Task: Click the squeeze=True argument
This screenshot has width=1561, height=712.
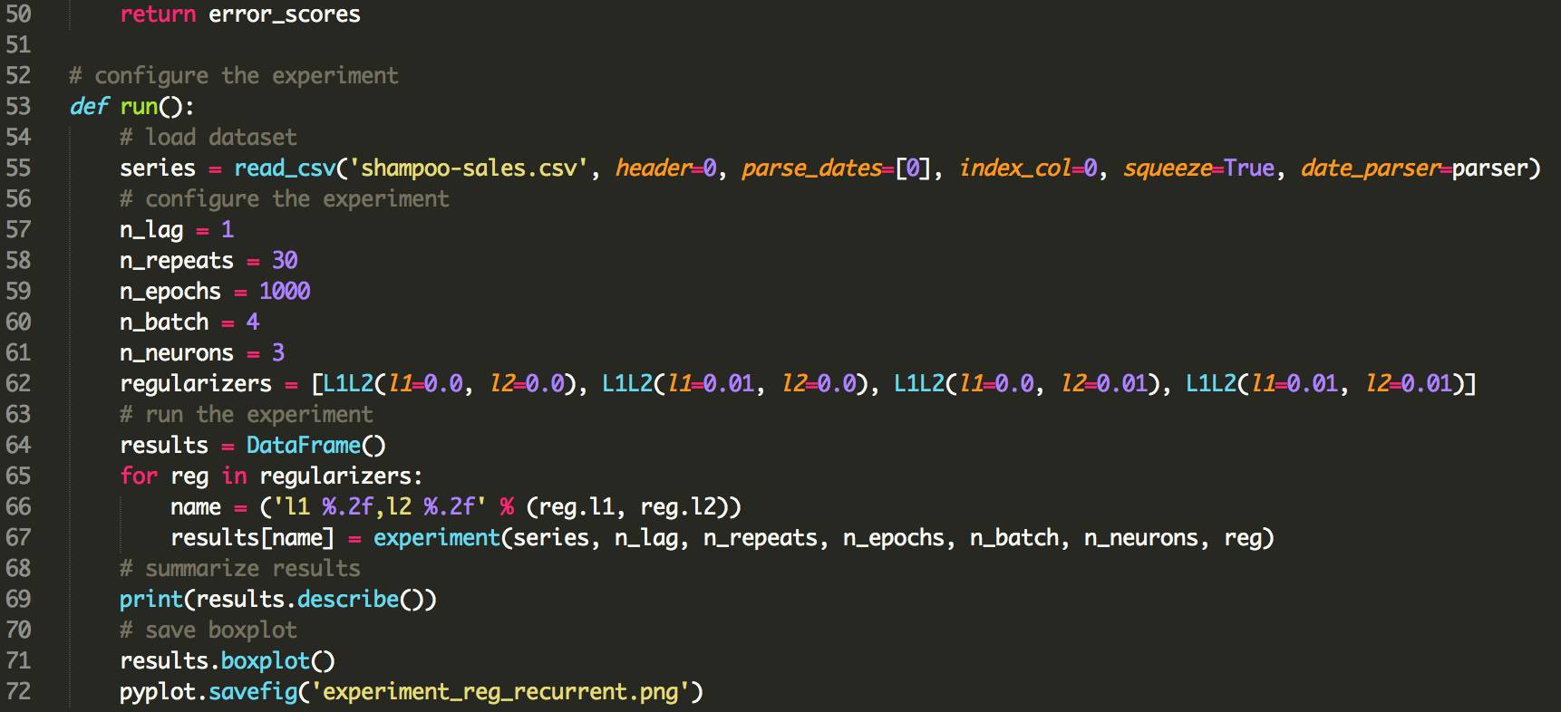Action: point(1198,168)
